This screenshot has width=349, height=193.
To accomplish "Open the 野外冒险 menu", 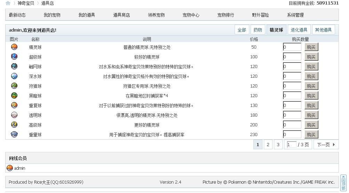I will point(260,15).
